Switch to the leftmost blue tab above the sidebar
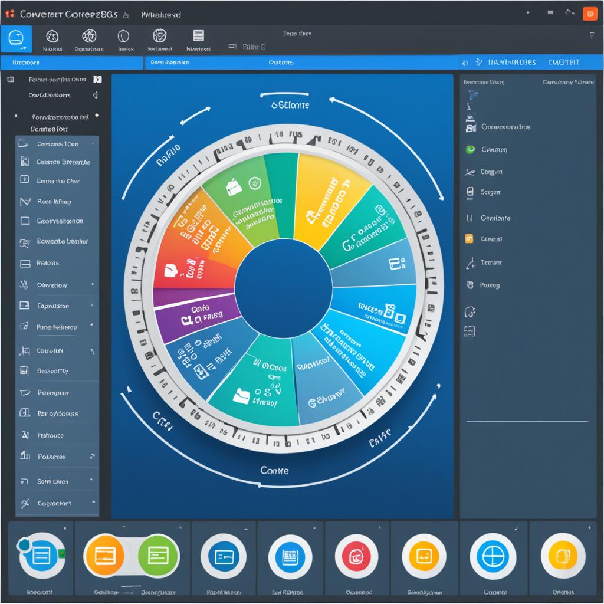604x604 pixels. click(71, 63)
